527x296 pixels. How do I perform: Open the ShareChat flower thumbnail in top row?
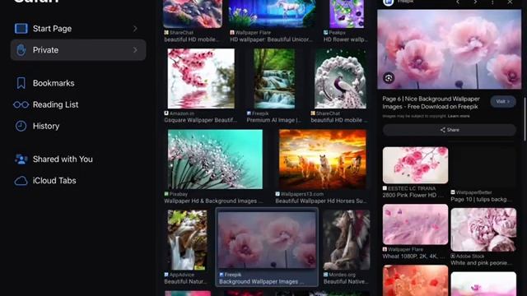(x=193, y=14)
